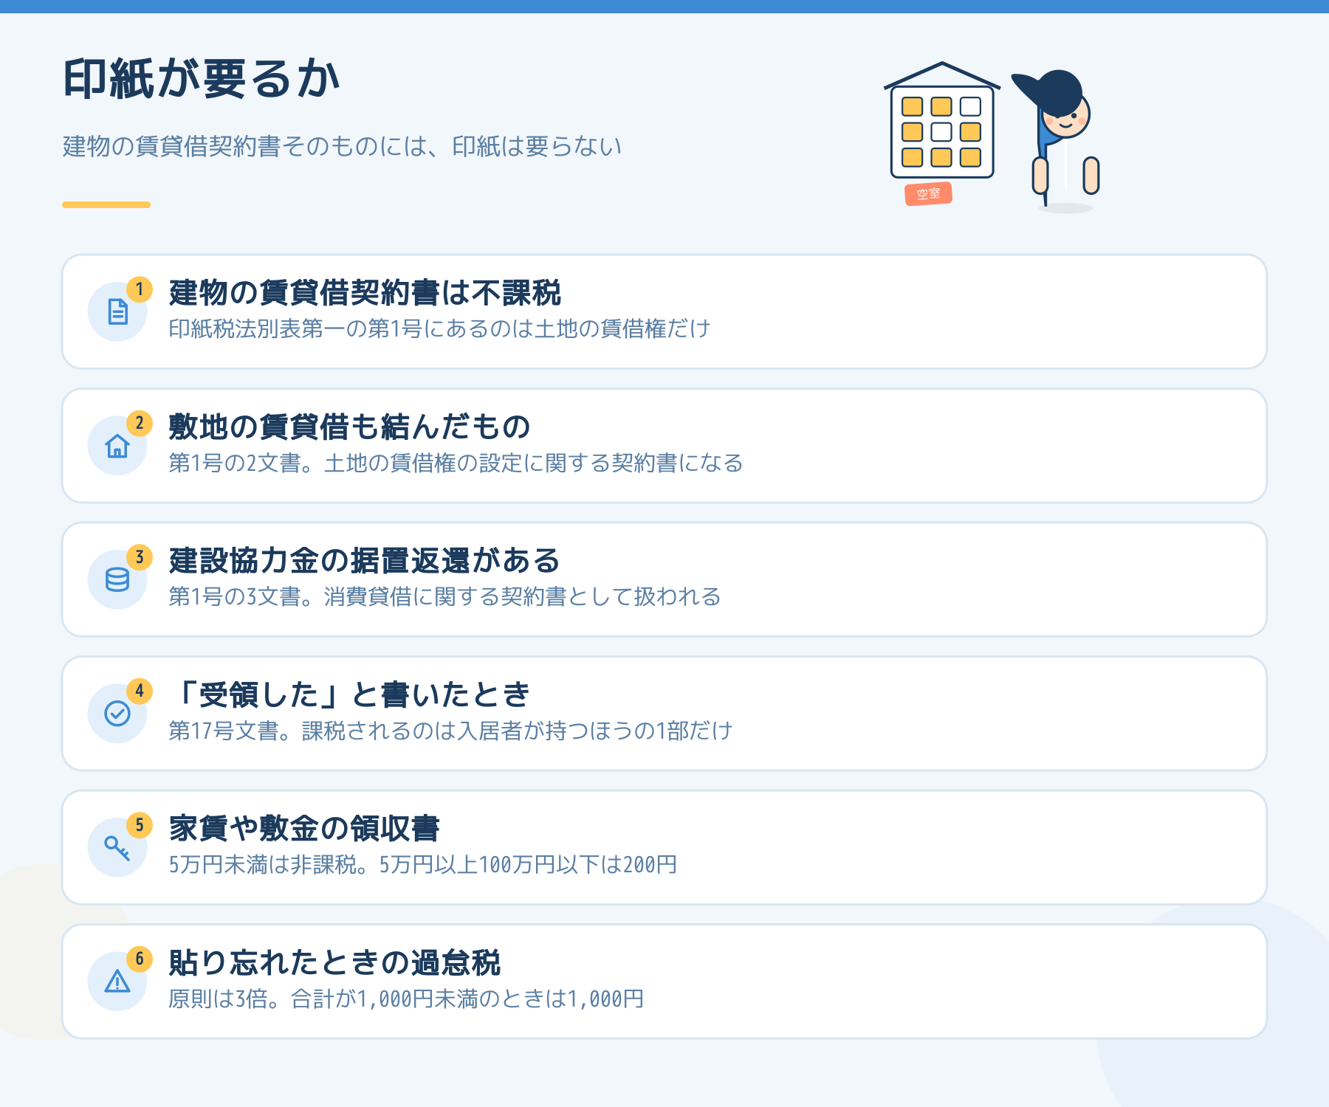Click the checkmark circle icon on card 4

tap(117, 714)
